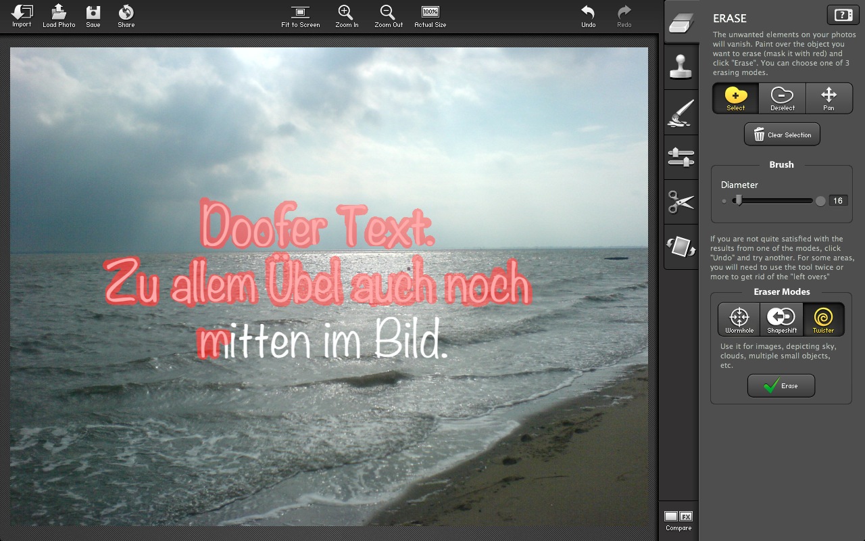Zoom Out of the photo
The width and height of the screenshot is (865, 541).
click(x=388, y=16)
